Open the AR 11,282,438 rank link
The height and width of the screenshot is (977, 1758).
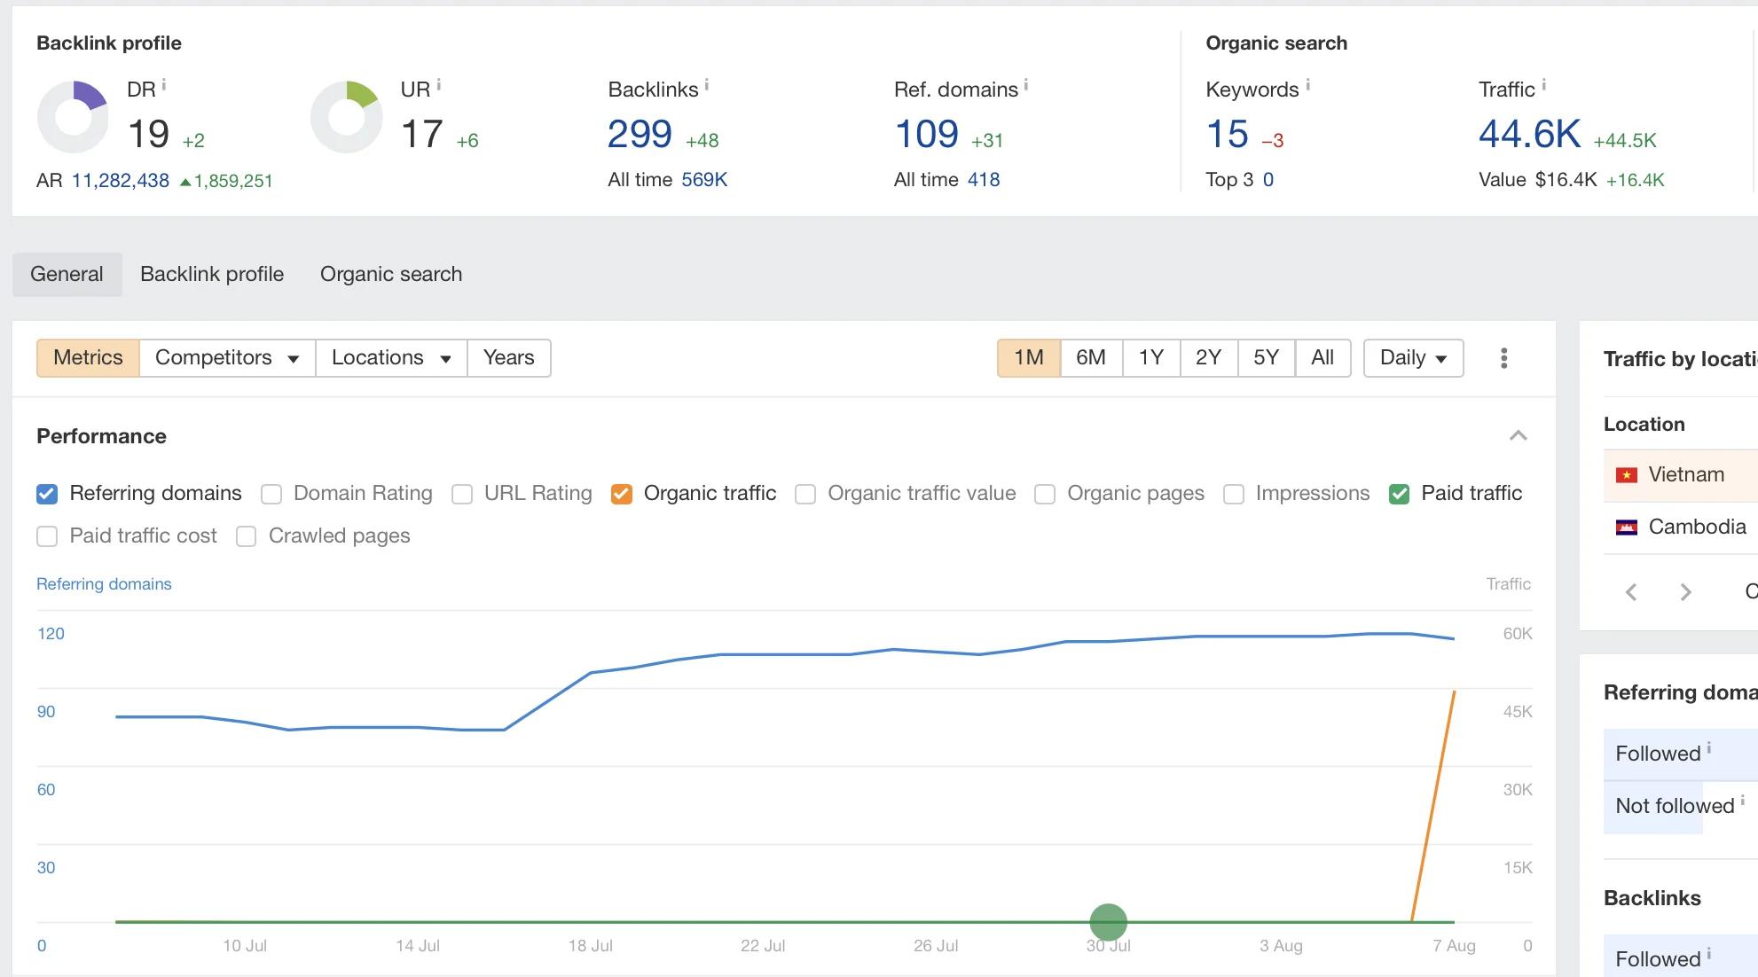tap(121, 181)
